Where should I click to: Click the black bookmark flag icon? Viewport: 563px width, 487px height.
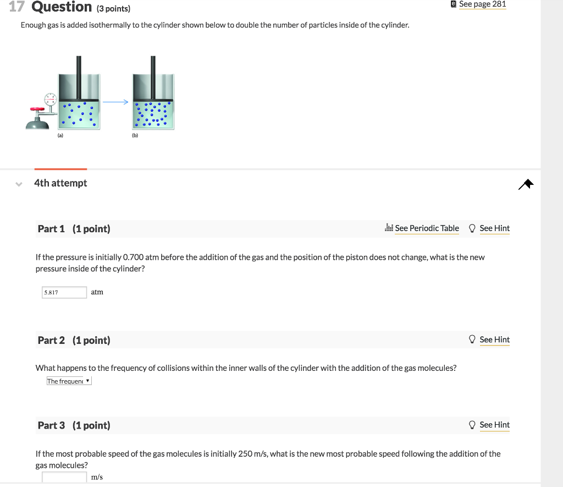(525, 184)
